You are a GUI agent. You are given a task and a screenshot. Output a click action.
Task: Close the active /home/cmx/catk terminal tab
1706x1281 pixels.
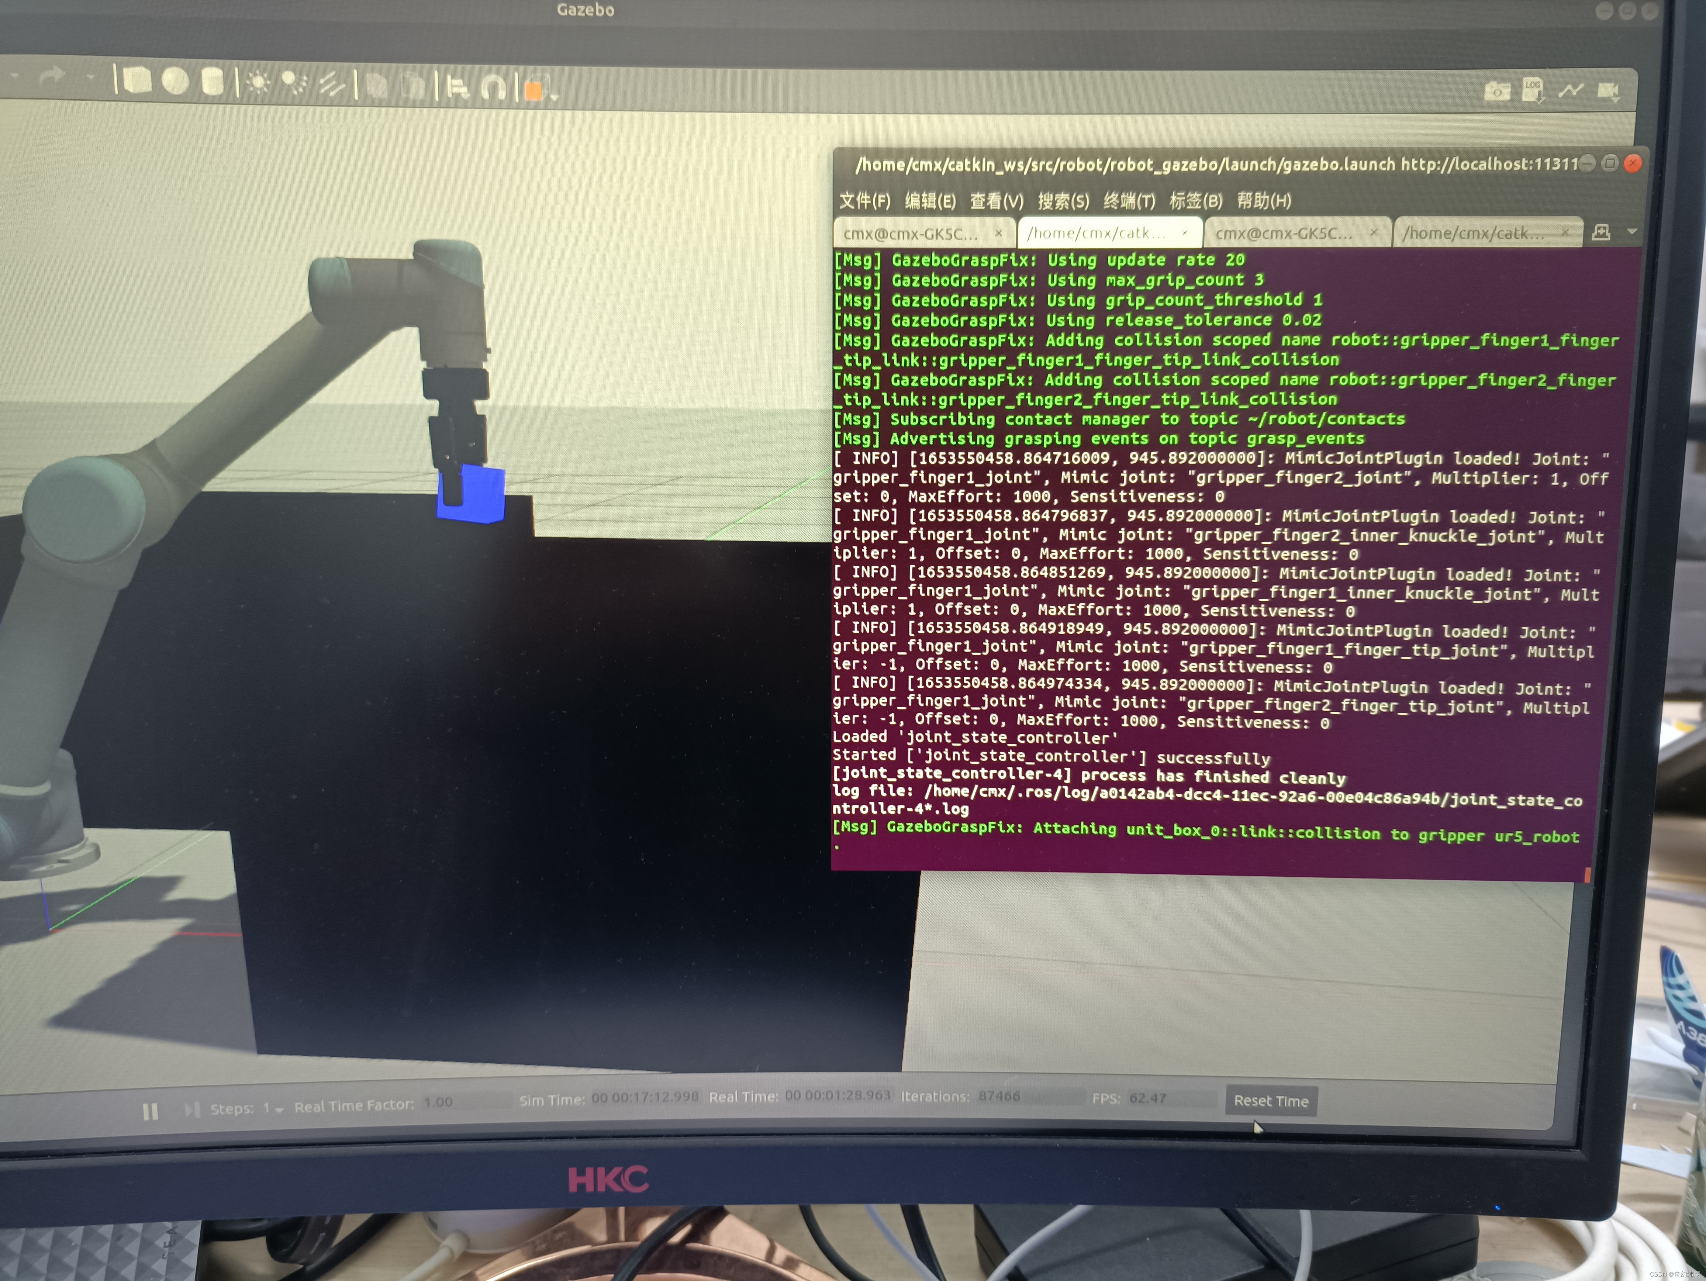point(1185,232)
